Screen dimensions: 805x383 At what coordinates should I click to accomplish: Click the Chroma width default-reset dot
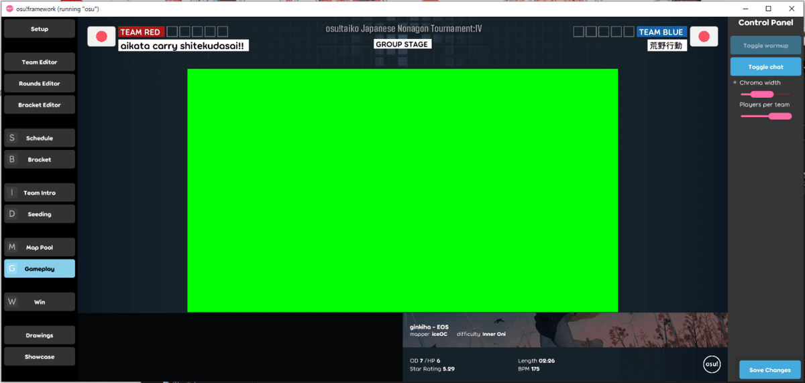click(735, 83)
